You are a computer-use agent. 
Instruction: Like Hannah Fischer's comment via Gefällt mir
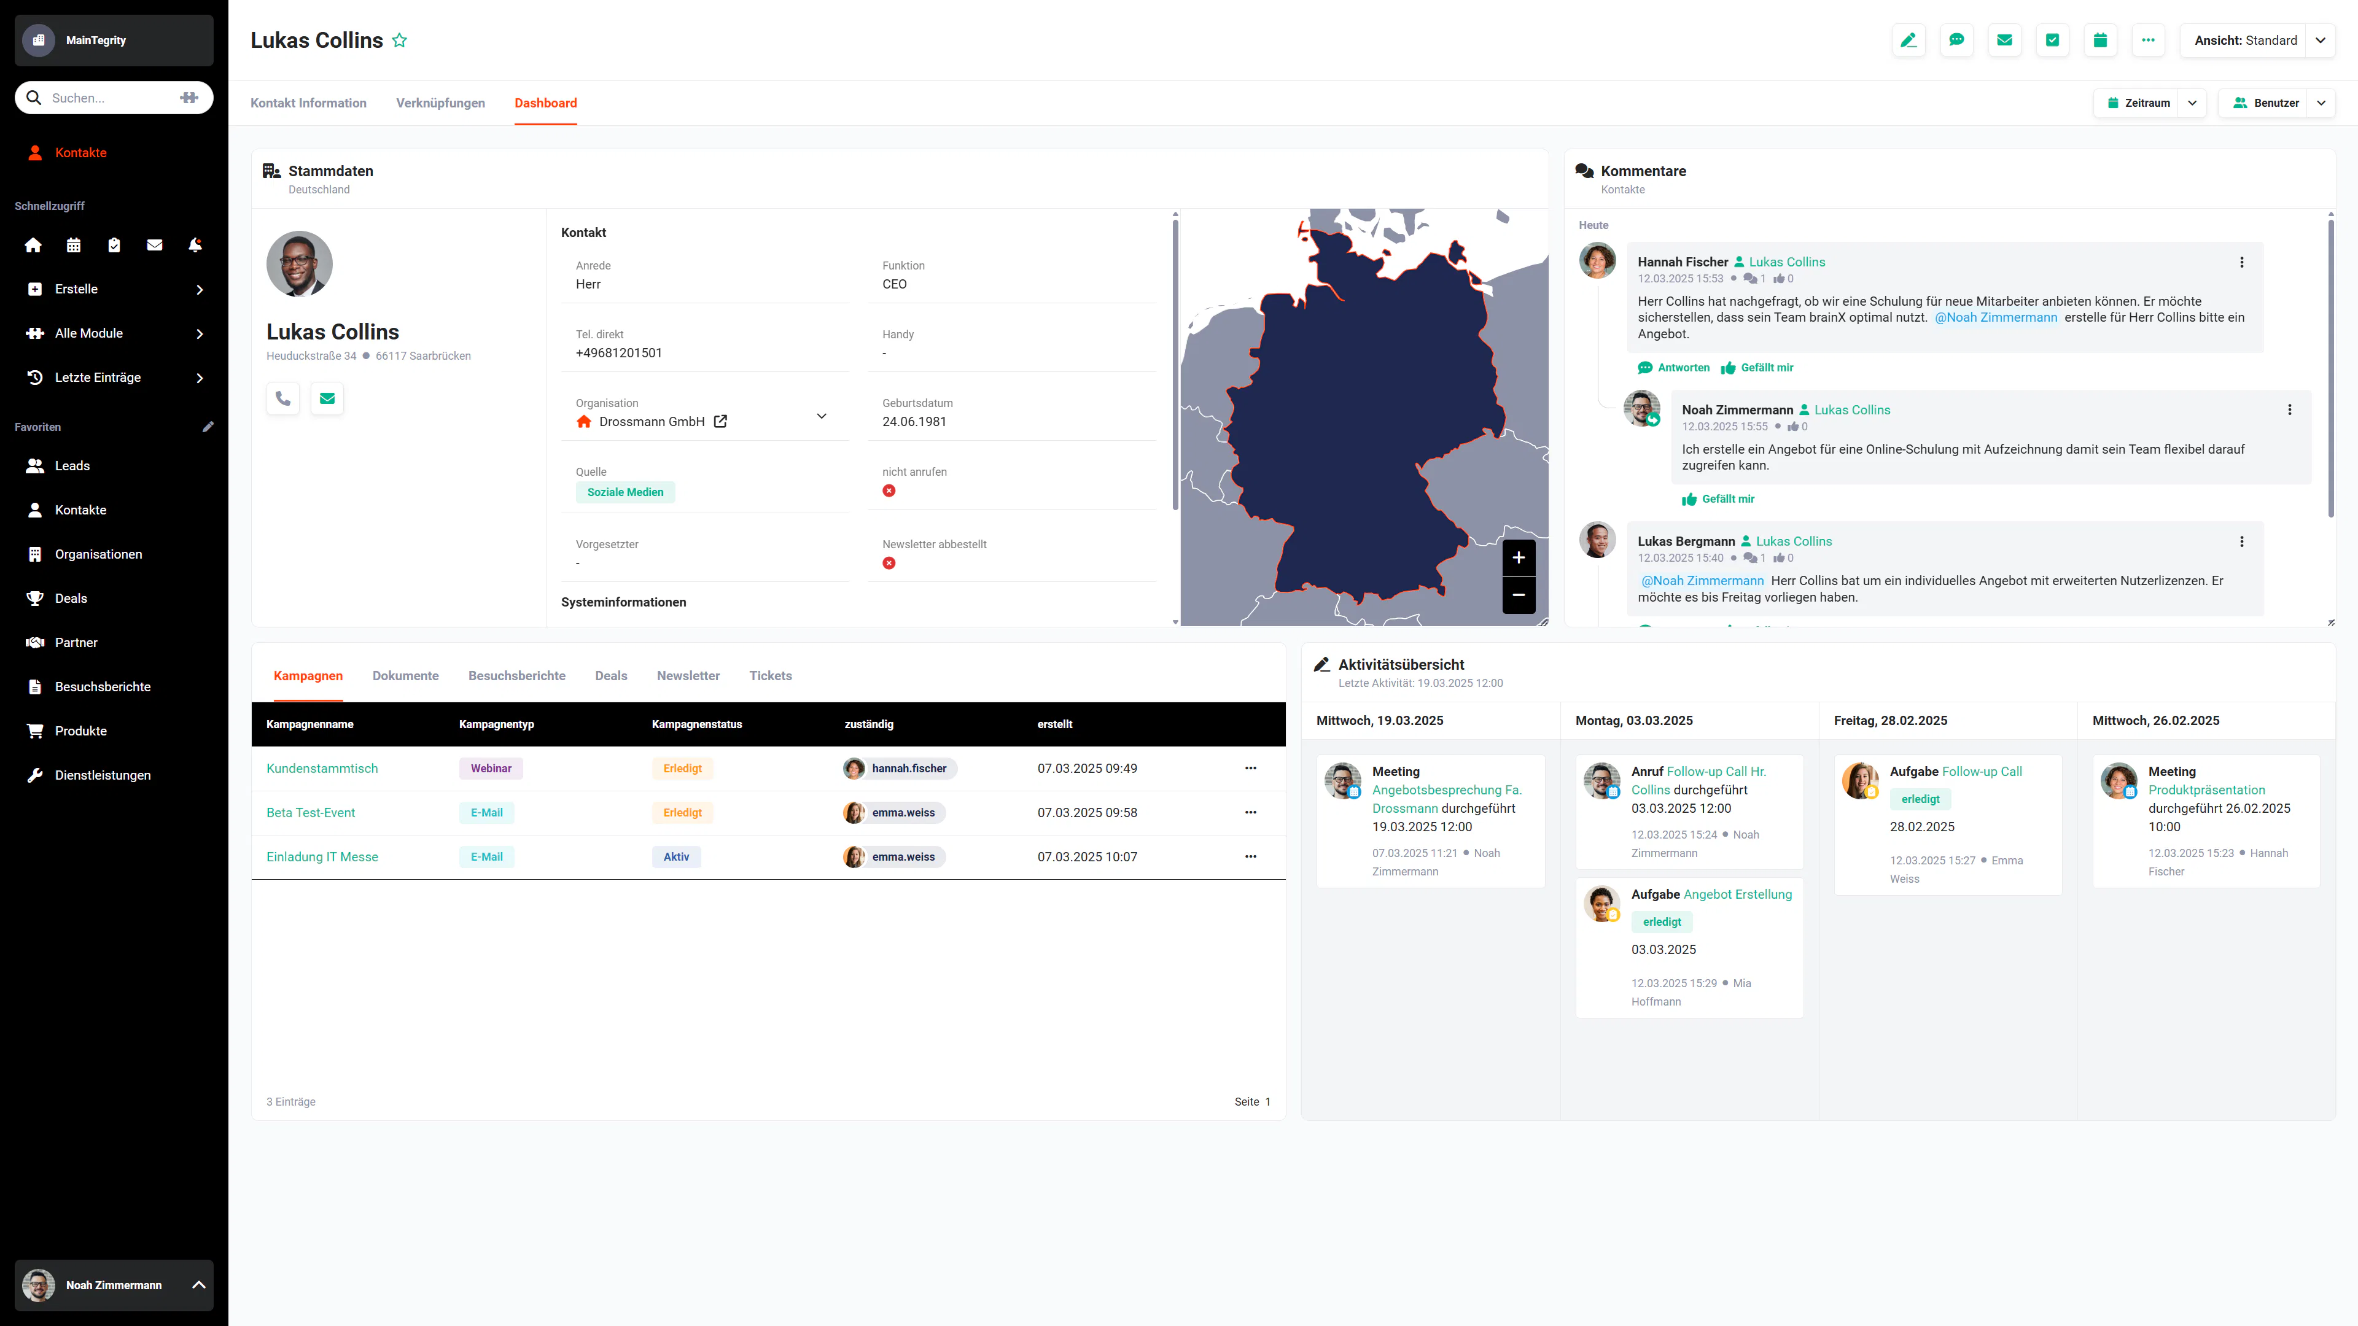tap(1757, 368)
